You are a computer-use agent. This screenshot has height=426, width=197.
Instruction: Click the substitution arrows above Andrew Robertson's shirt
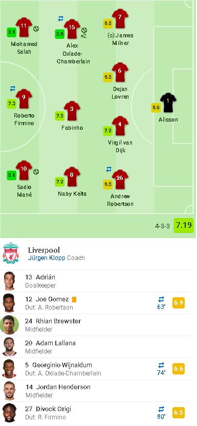108,169
